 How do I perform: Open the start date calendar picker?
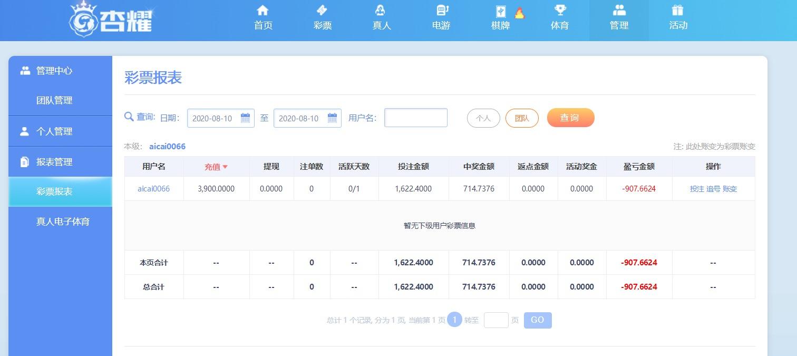(x=245, y=118)
